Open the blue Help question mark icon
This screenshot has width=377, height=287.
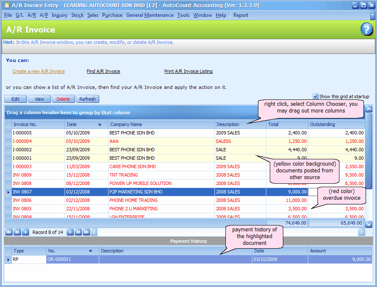[x=366, y=29]
